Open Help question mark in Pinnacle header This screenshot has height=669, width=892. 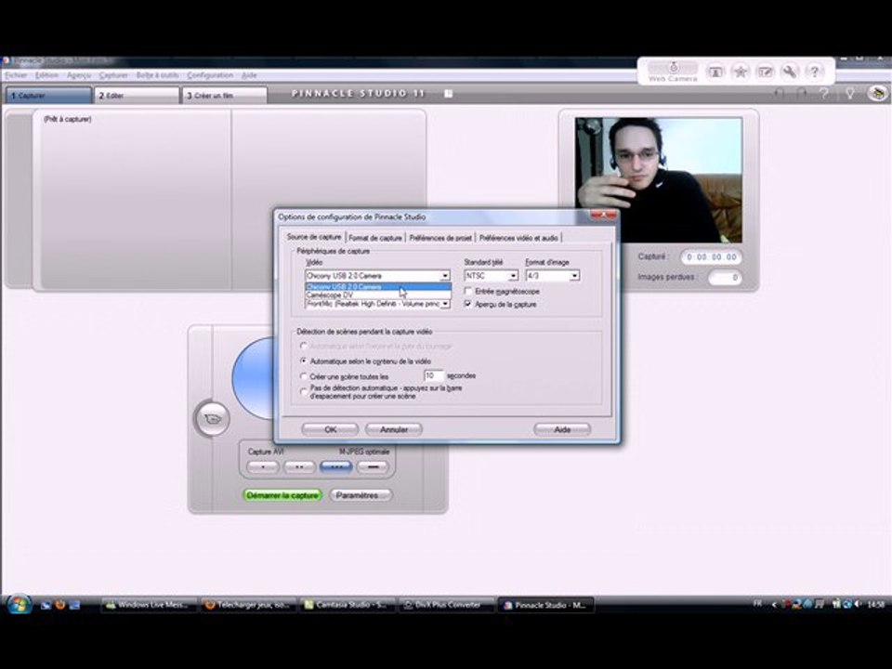point(824,93)
